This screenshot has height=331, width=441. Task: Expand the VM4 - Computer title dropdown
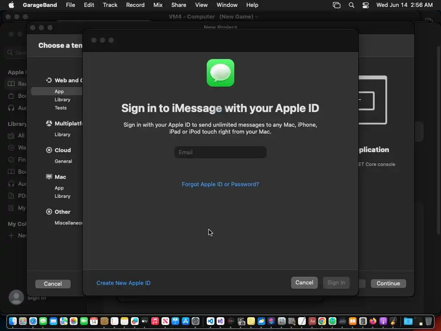[257, 17]
